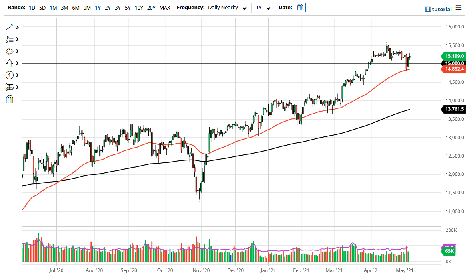
Task: Expand the arrow tool options chevron
Action: coord(17,63)
